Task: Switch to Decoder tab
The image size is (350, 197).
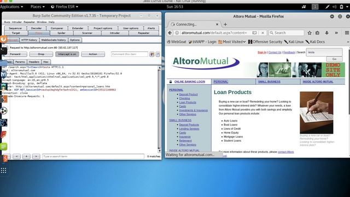Action: point(36,28)
